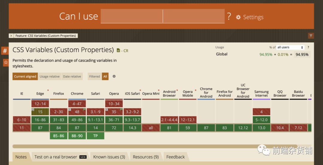
Task: Select the Opera Mini all cell
Action: (151, 128)
